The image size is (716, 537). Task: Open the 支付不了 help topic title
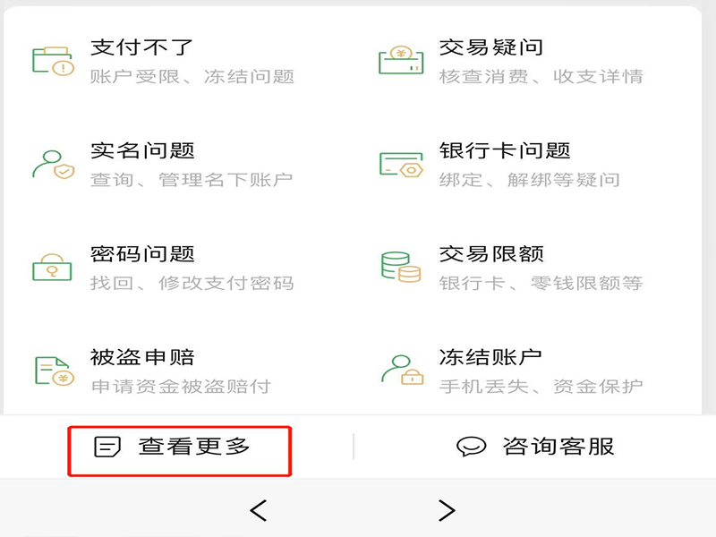[x=141, y=47]
